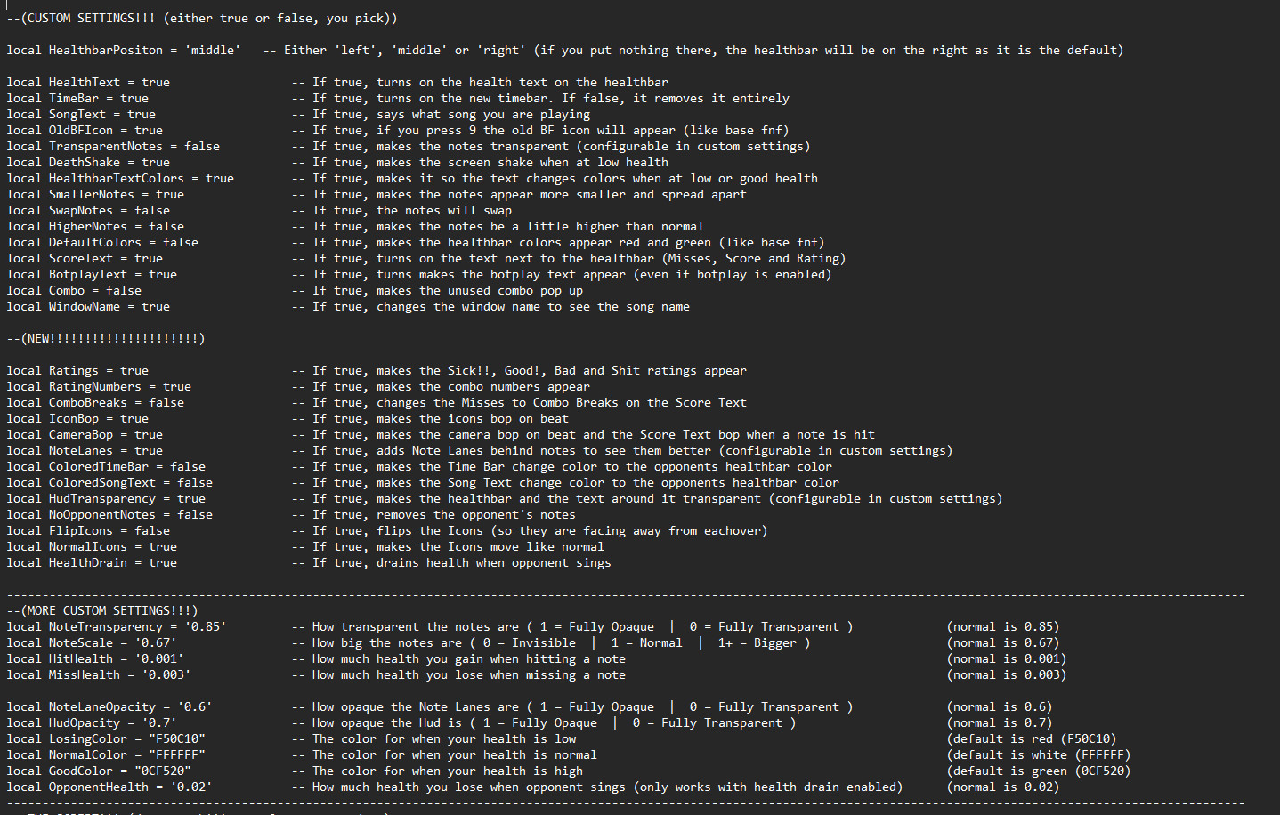Viewport: 1280px width, 815px height.
Task: Click the false value of TransparentNotes
Action: pos(202,147)
